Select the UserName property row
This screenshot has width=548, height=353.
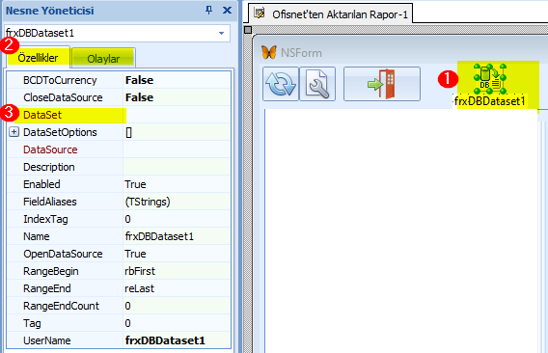[119, 340]
